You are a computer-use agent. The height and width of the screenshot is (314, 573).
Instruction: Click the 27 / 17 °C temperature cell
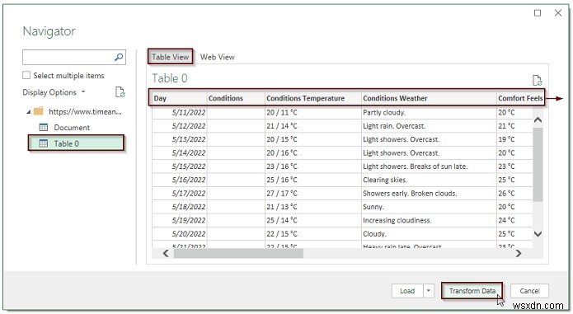point(313,194)
